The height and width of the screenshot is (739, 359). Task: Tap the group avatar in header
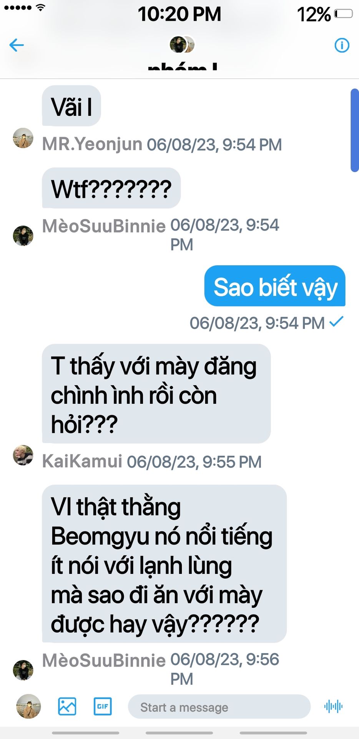tap(182, 45)
